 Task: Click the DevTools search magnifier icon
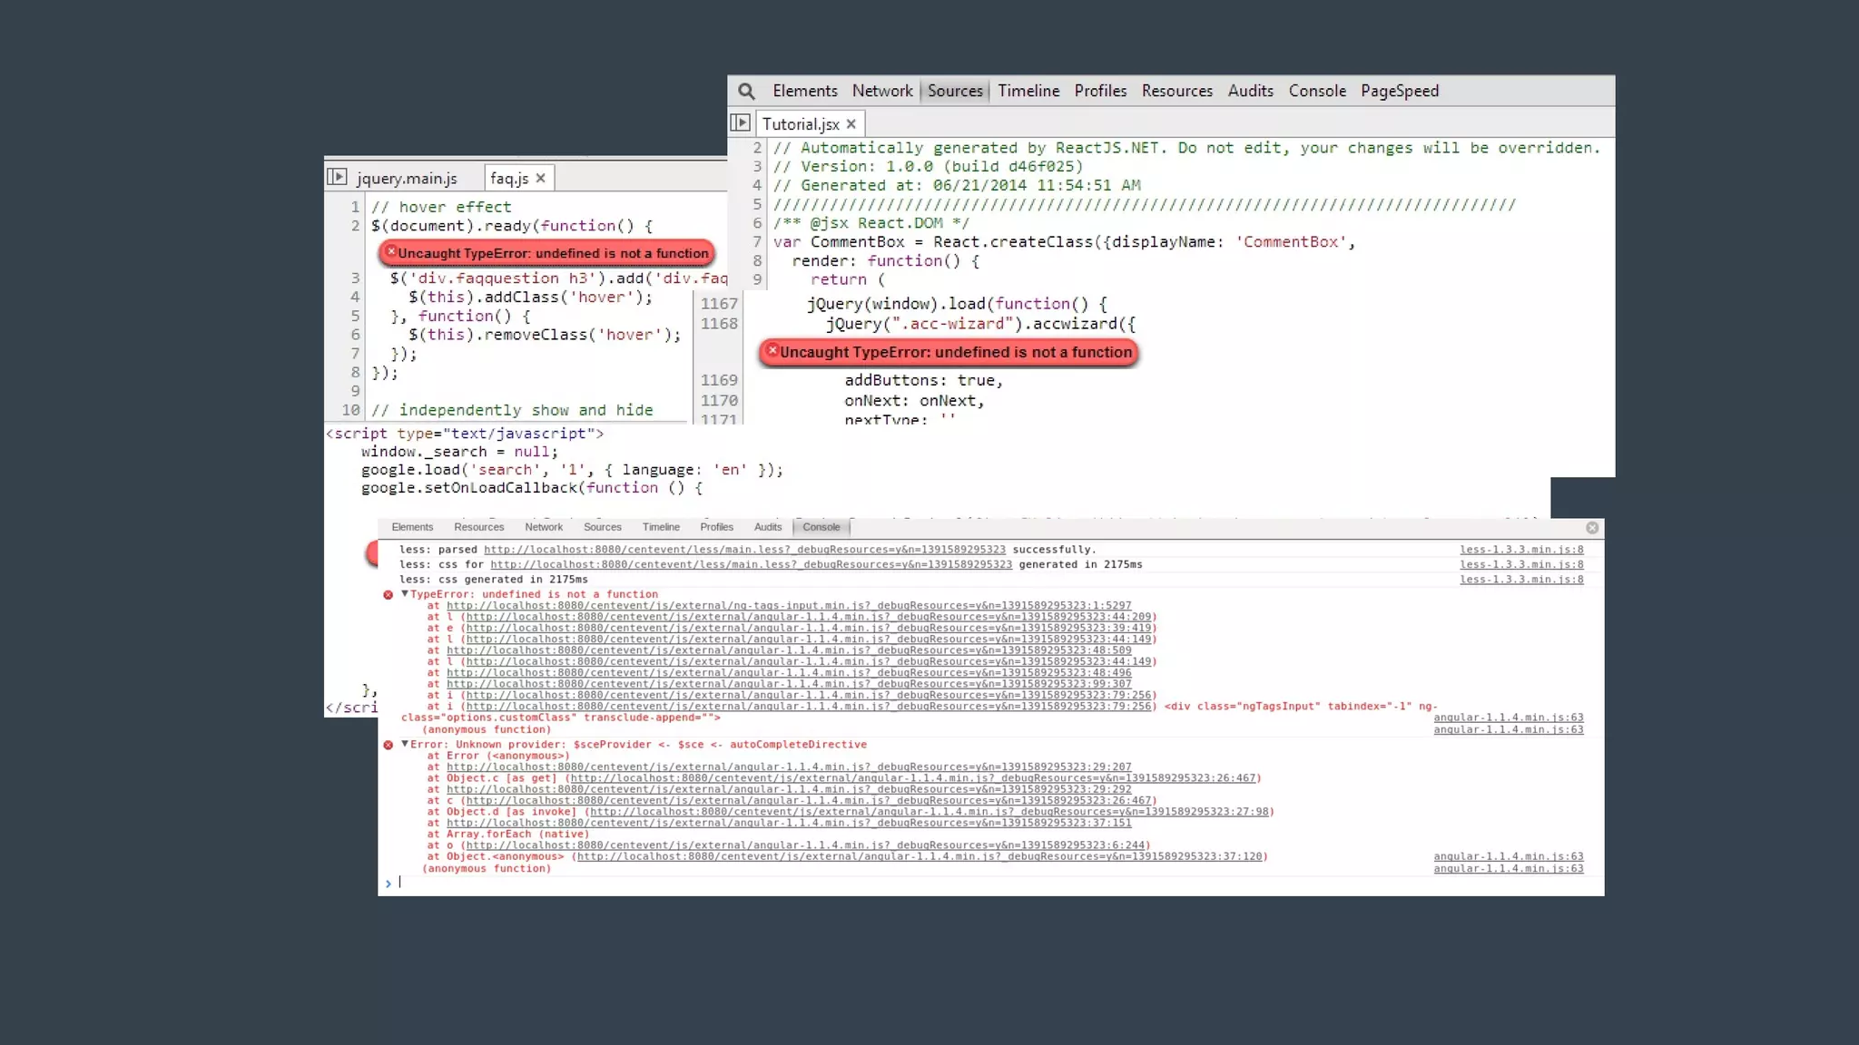(746, 91)
